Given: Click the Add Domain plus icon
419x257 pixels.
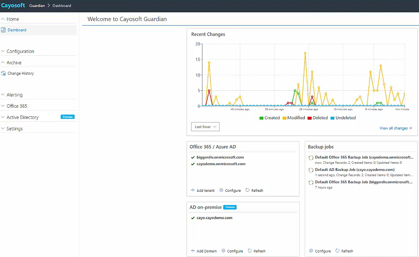Looking at the screenshot, I should pyautogui.click(x=193, y=251).
